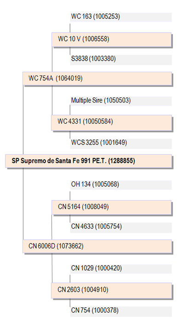
Task: Click registration number 1006558 beside WC 10 V
Action: 96,39
